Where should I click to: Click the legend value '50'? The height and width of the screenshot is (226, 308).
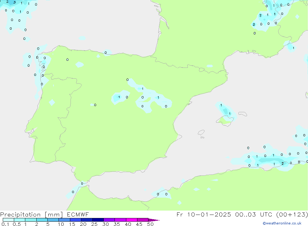pyautogui.click(x=150, y=224)
